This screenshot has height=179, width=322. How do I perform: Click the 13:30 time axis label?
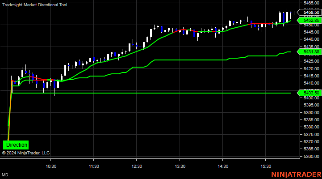pyautogui.click(x=180, y=166)
